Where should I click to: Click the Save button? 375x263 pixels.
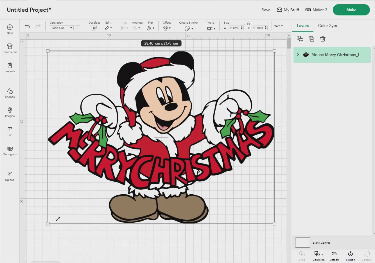point(266,10)
